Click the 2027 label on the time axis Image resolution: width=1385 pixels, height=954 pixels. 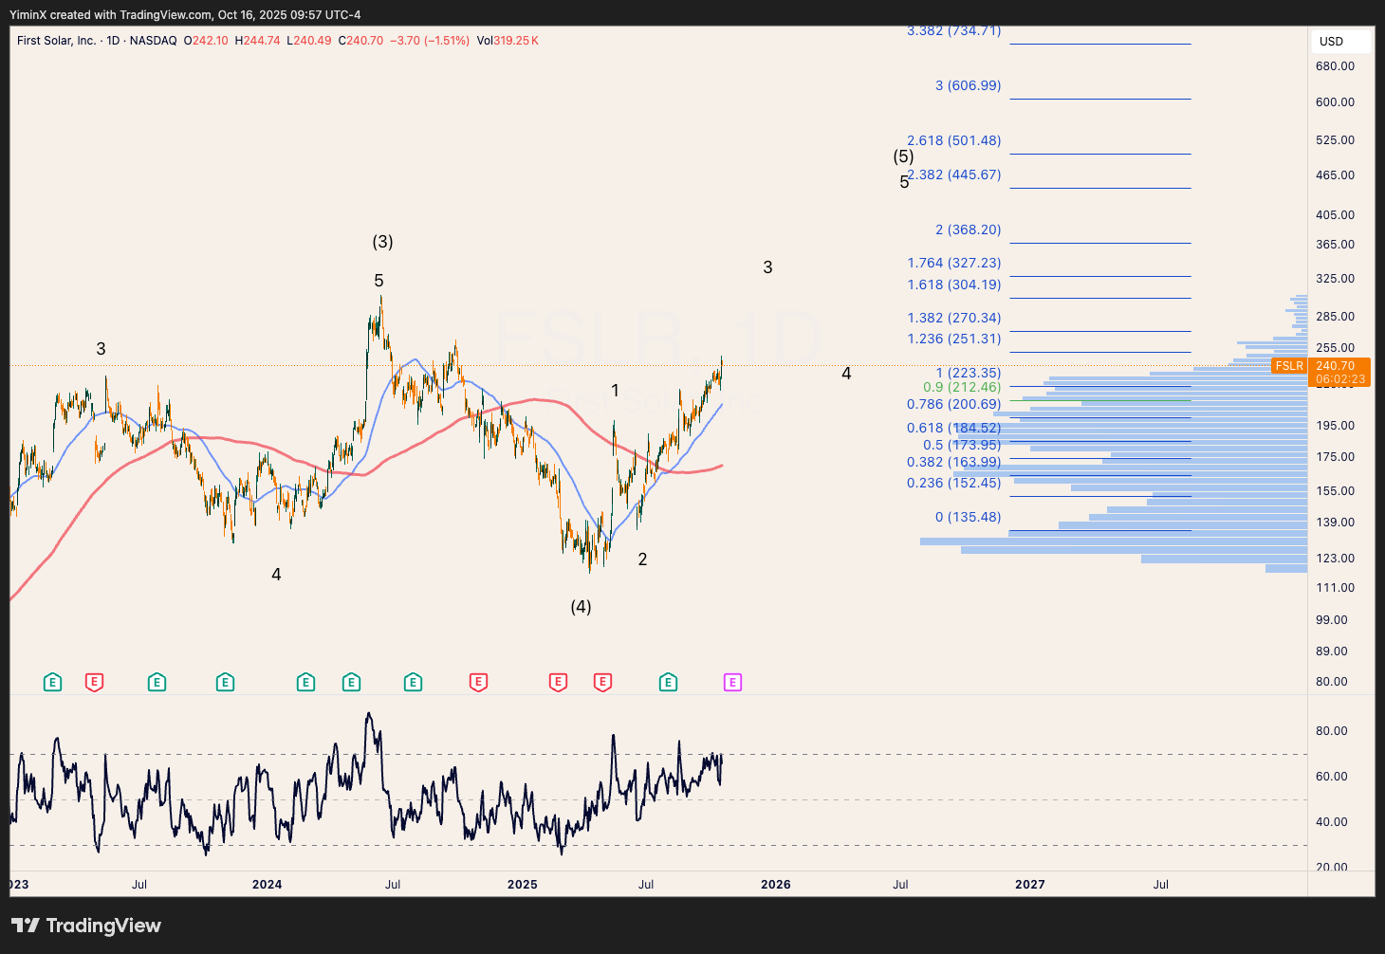click(1030, 885)
